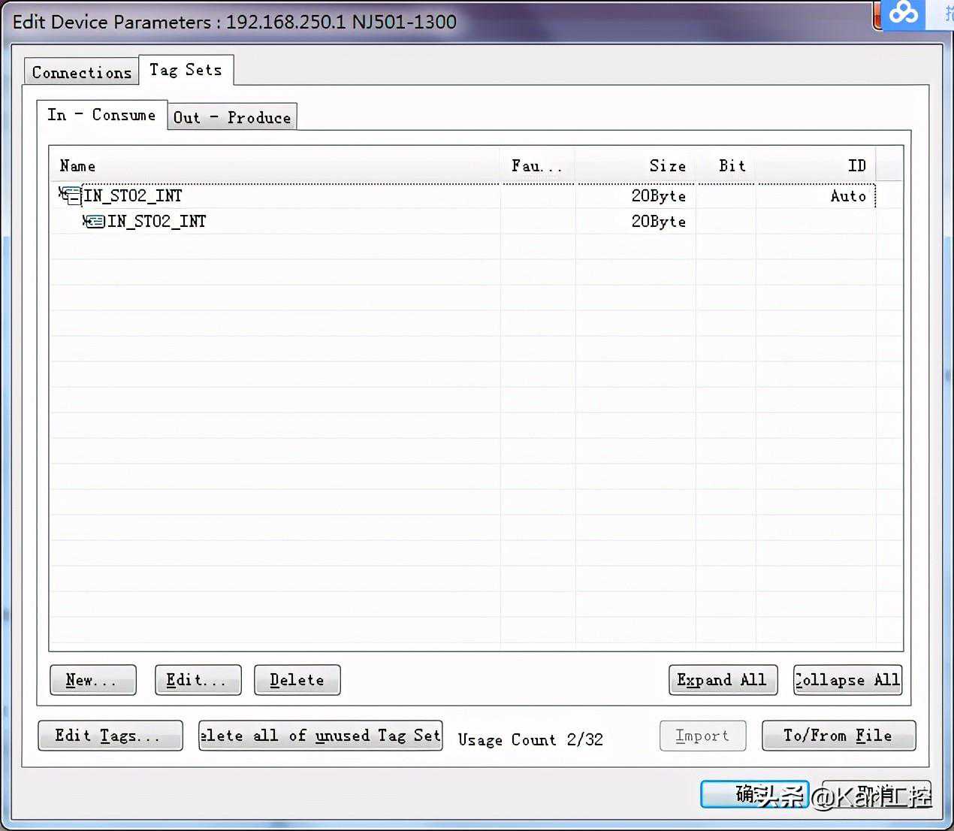Viewport: 954px width, 831px height.
Task: Click the Collapse All button
Action: [847, 680]
